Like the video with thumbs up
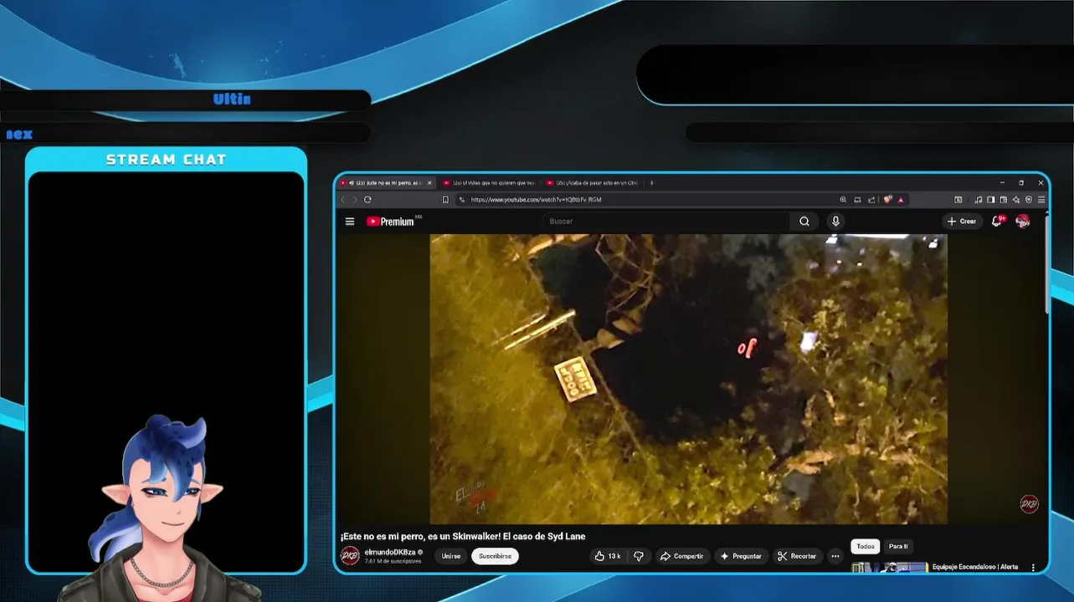The image size is (1074, 602). 608,556
